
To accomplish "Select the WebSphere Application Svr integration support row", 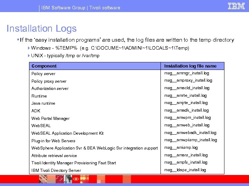I will tap(94, 148).
